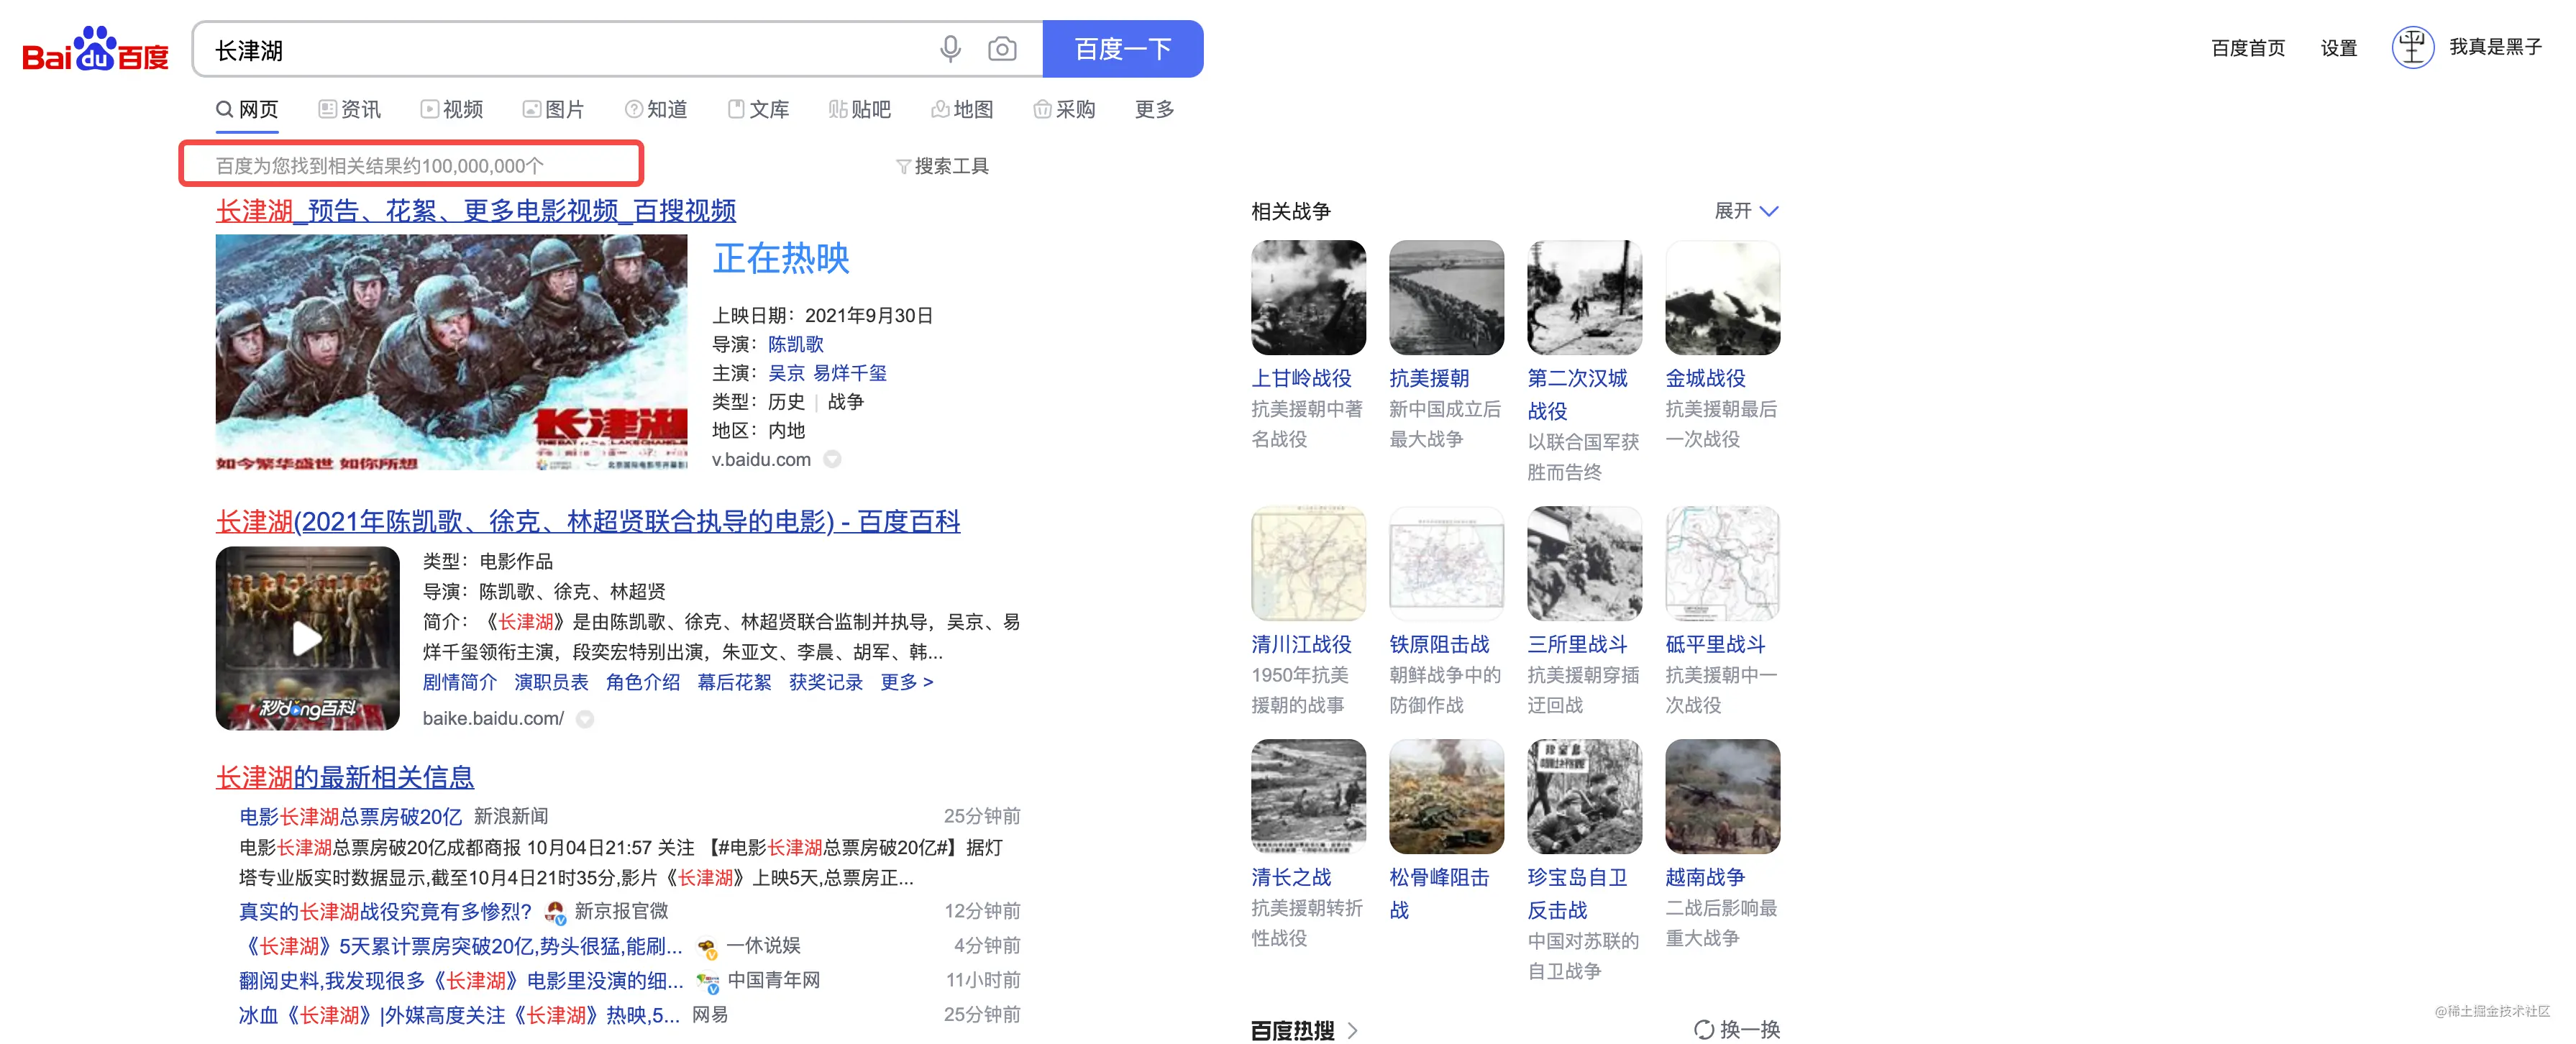Open the user avatar icon
The width and height of the screenshot is (2576, 1044).
[2412, 47]
